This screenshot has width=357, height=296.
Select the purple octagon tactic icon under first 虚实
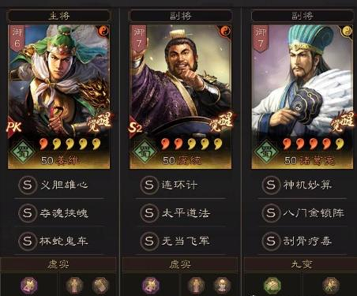(x=29, y=285)
